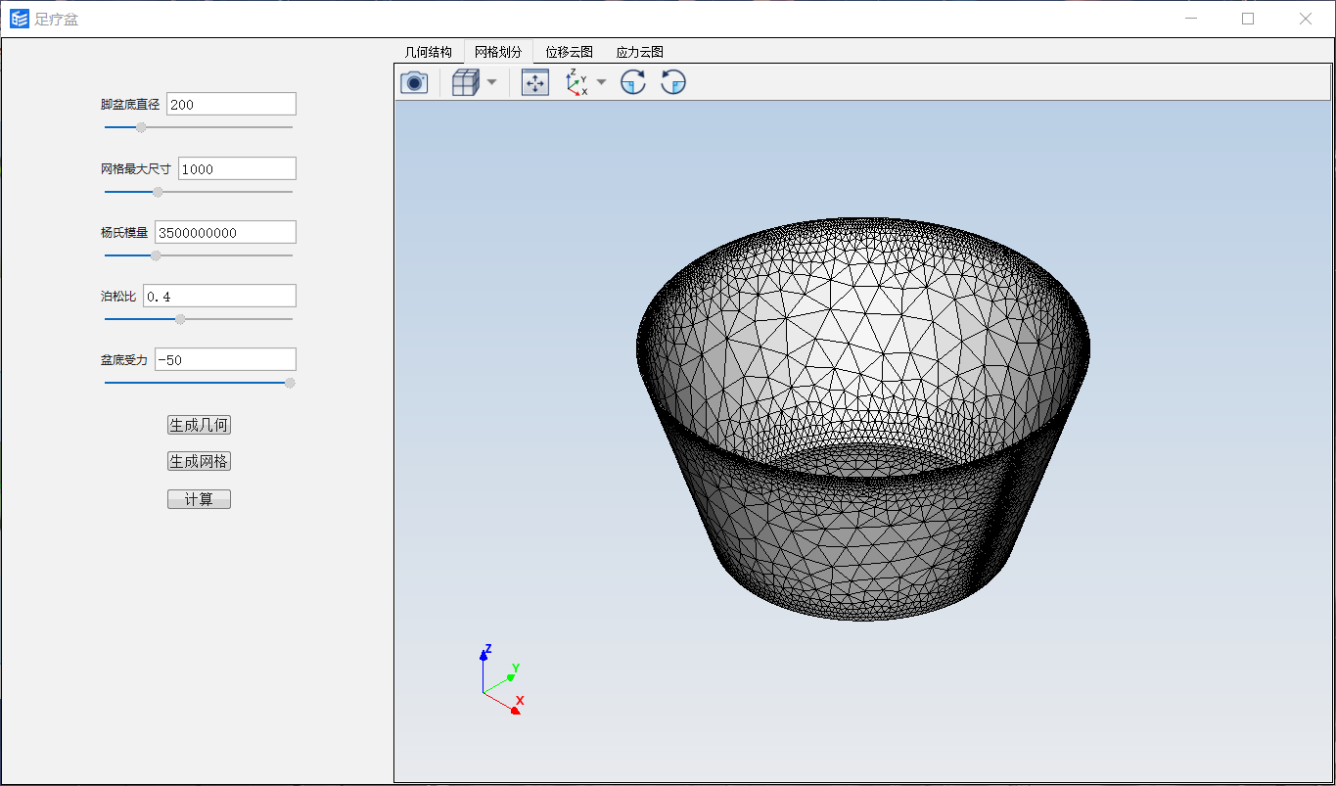Image resolution: width=1336 pixels, height=786 pixels.
Task: Switch to the 几何结构 tab
Action: point(429,52)
